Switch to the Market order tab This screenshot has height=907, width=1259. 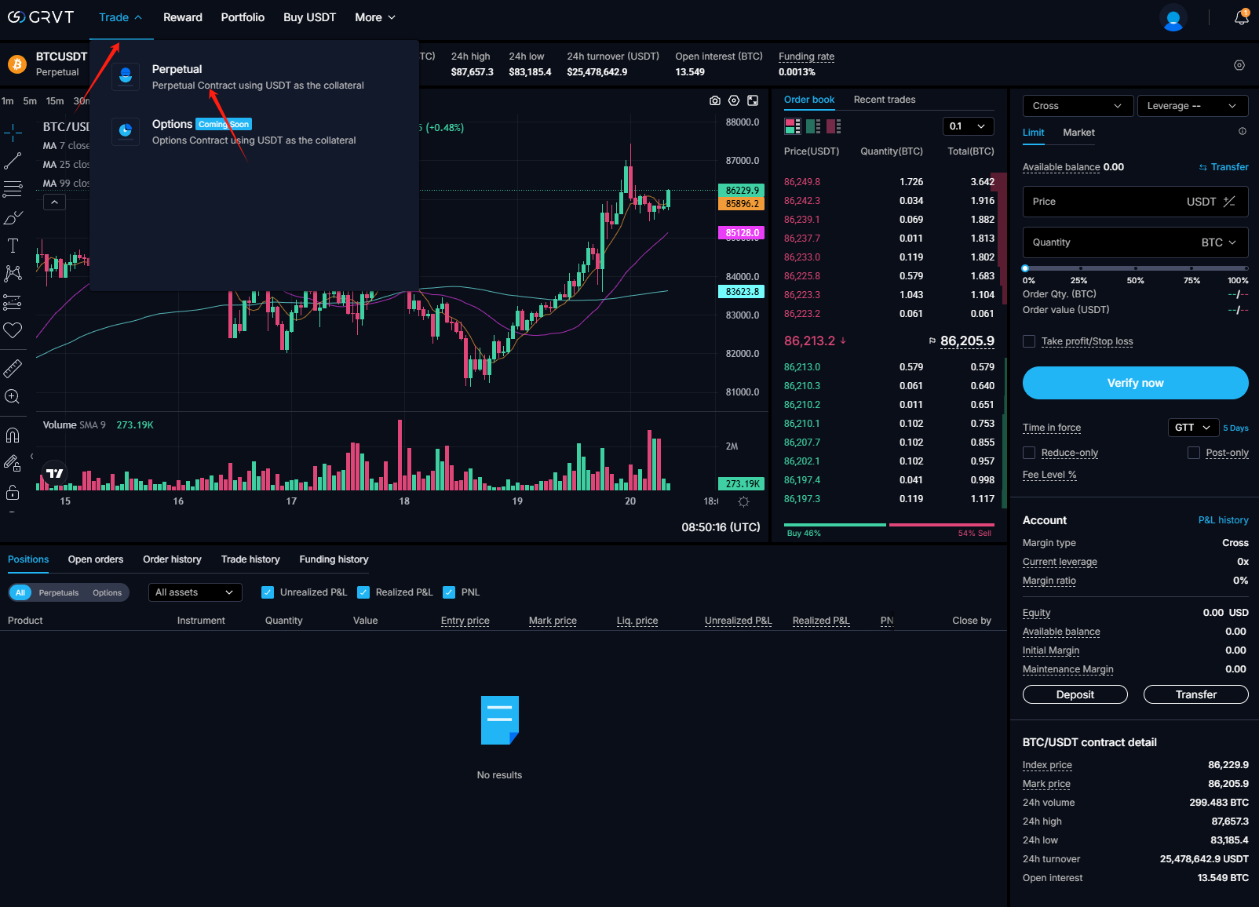click(1078, 133)
